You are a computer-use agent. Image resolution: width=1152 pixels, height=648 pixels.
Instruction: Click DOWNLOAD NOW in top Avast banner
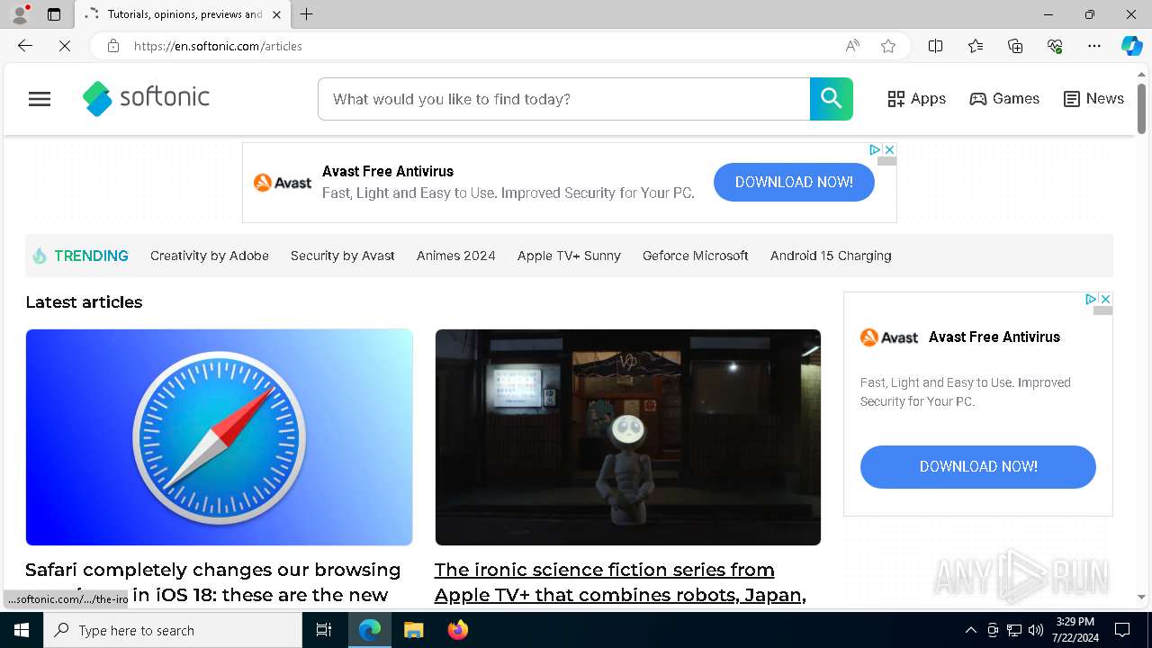click(794, 182)
